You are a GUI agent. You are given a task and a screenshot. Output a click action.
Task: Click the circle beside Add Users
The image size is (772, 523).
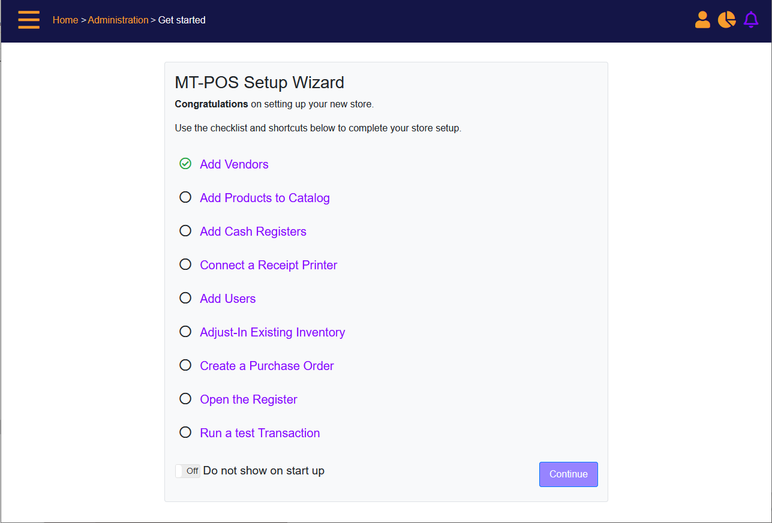click(185, 298)
